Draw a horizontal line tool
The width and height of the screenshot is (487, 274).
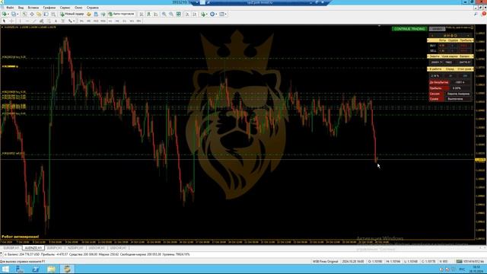click(x=27, y=21)
